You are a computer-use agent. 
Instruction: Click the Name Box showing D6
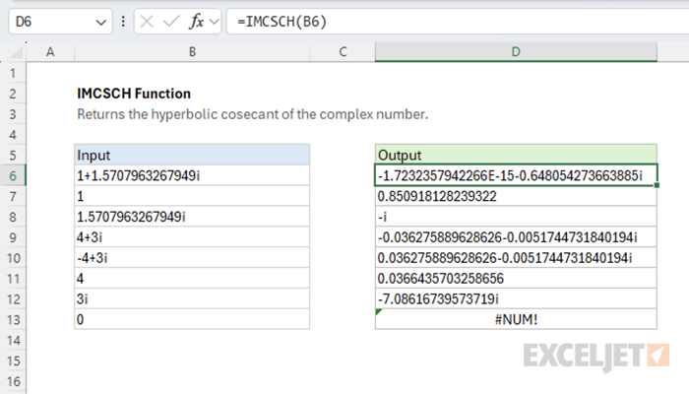coord(49,22)
